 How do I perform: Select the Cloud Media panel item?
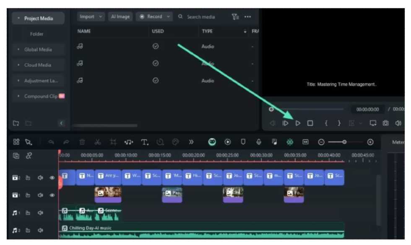(38, 65)
